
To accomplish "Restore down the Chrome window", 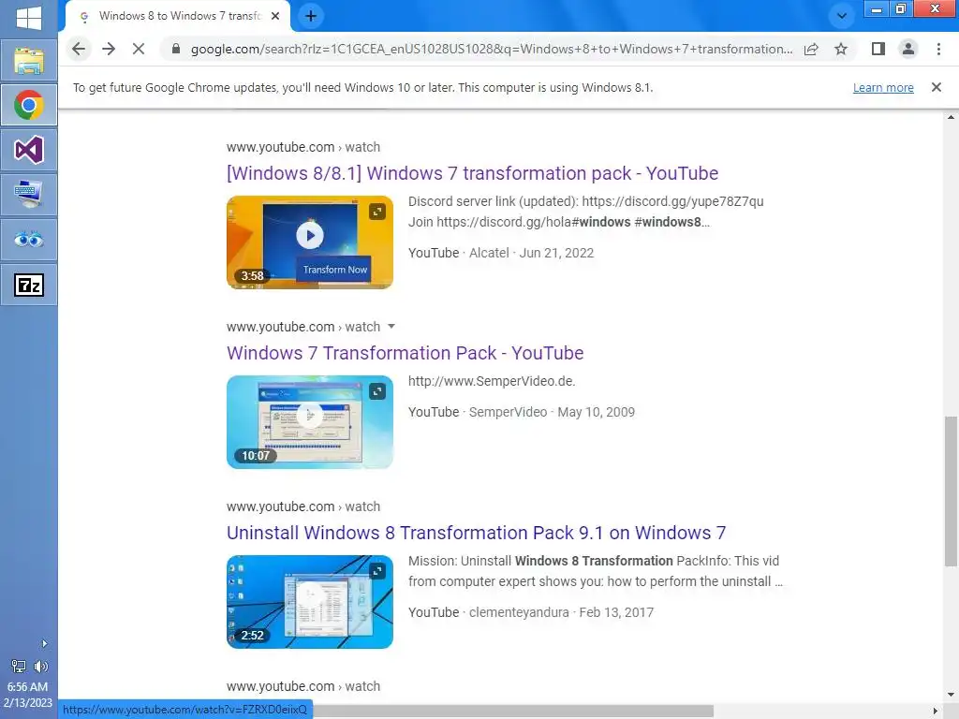I will (x=901, y=8).
